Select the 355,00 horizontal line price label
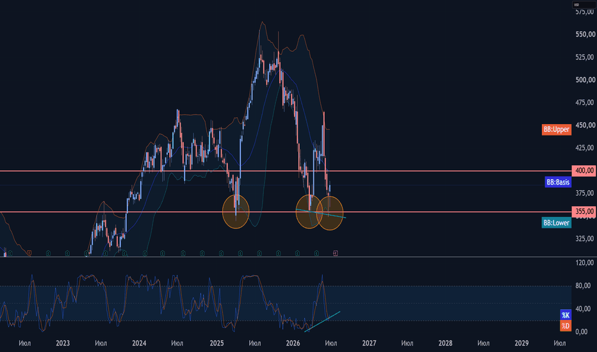The image size is (597, 352). 584,212
